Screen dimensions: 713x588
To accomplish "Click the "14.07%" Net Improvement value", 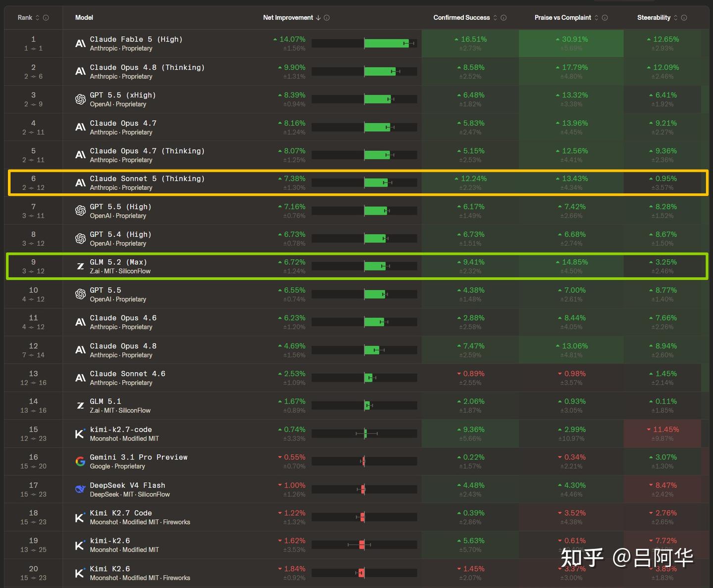I will pos(293,40).
